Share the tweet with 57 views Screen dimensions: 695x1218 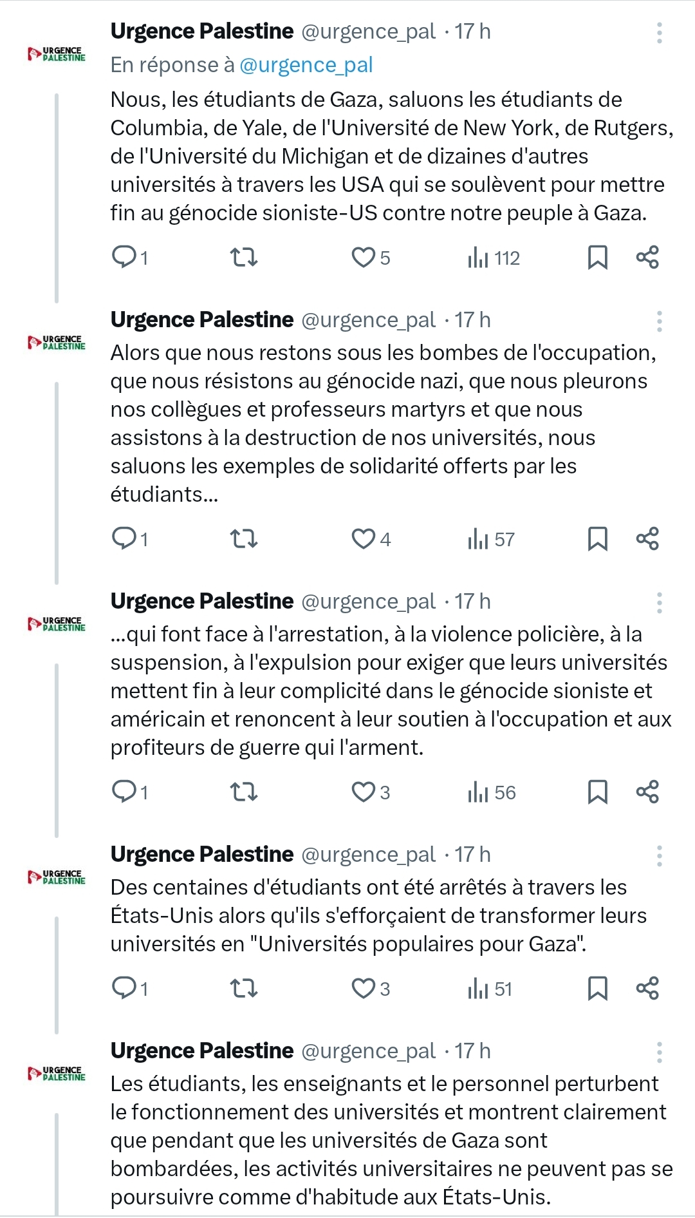(x=647, y=538)
